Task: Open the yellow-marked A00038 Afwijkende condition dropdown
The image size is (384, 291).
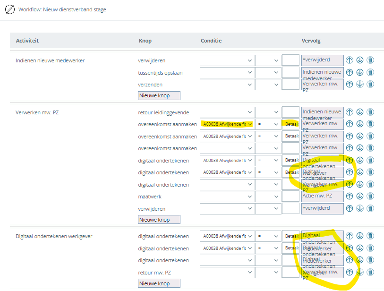Action: [227, 124]
